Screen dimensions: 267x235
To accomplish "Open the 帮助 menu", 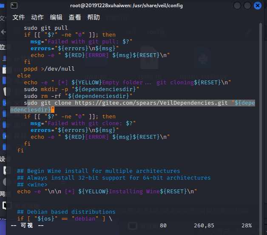I will click(94, 17).
